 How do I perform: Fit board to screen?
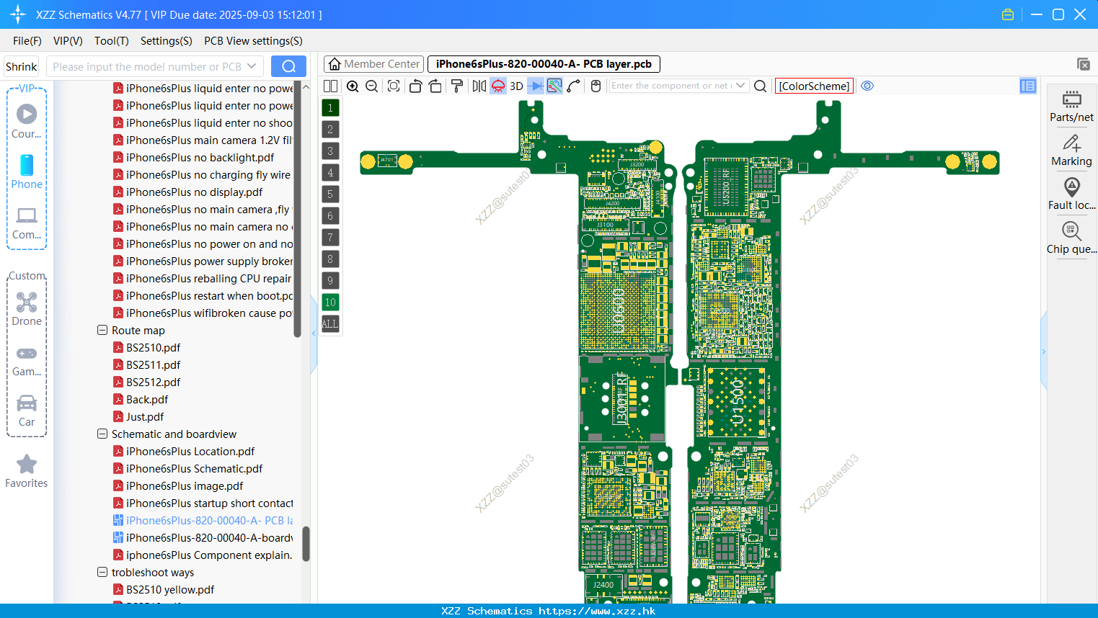394,86
